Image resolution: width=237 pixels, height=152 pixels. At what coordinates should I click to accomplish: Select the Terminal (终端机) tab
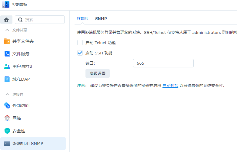[x=82, y=18]
